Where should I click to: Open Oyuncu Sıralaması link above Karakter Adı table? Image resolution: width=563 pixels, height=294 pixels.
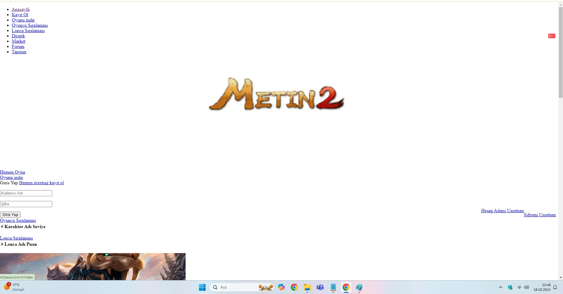18,220
